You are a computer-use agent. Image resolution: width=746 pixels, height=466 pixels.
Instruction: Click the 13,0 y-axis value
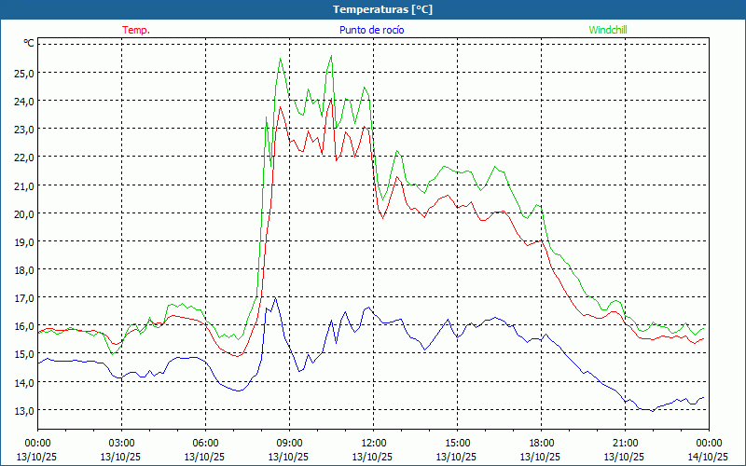[x=22, y=410]
